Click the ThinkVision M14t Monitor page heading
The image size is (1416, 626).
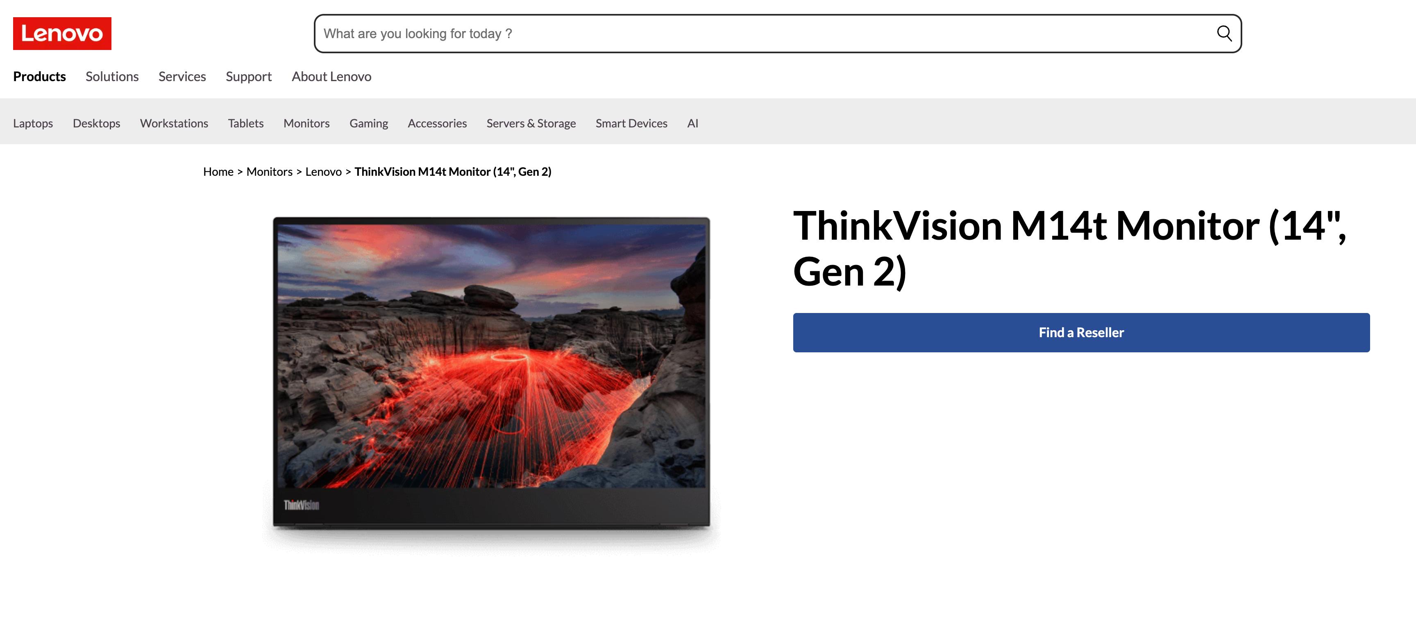(1069, 248)
